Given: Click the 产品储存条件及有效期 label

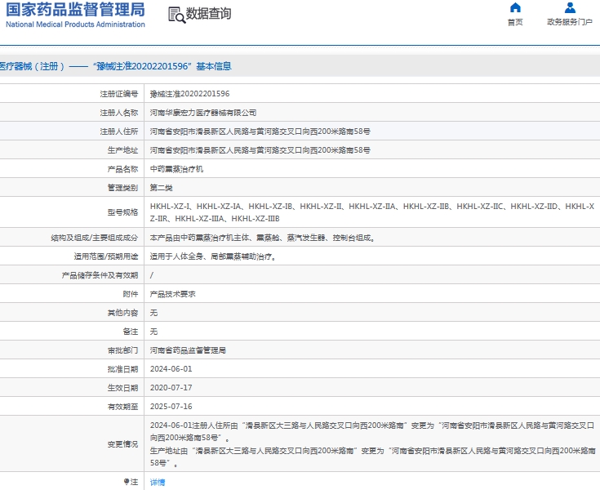Looking at the screenshot, I should pos(100,275).
